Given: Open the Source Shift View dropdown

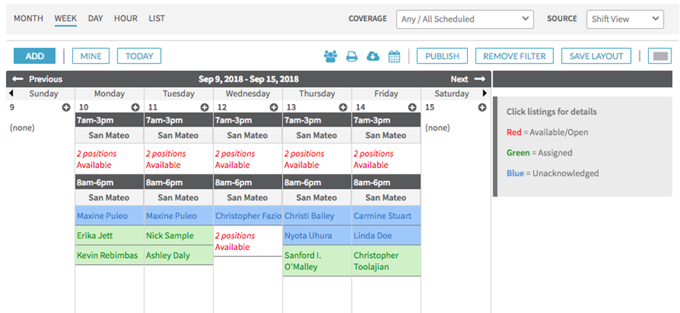Looking at the screenshot, I should tap(625, 19).
